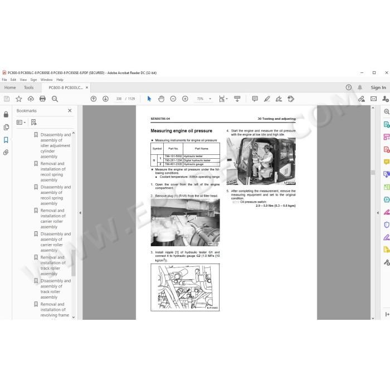Open the Sign document tool
This screenshot has width=390, height=390.
(279, 99)
